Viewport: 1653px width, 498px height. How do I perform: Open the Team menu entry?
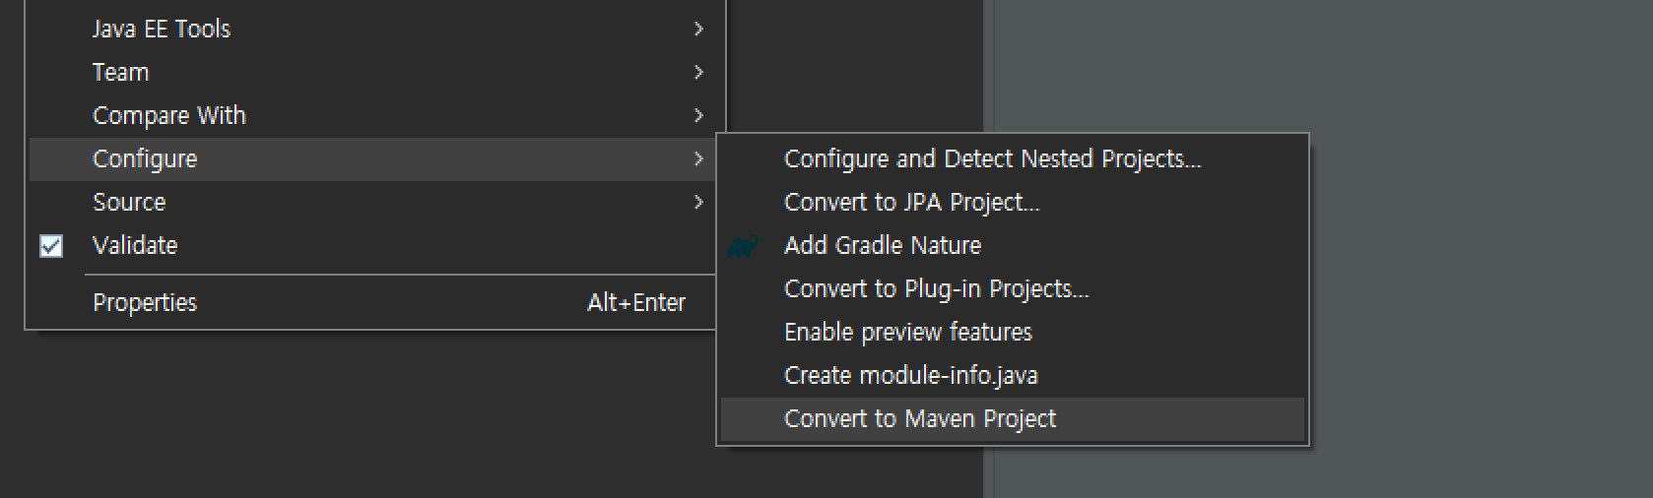[372, 73]
